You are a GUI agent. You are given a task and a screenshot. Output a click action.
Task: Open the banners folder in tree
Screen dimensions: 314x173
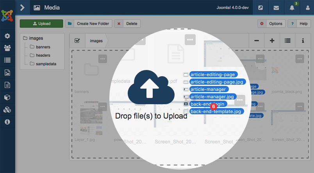pyautogui.click(x=43, y=47)
